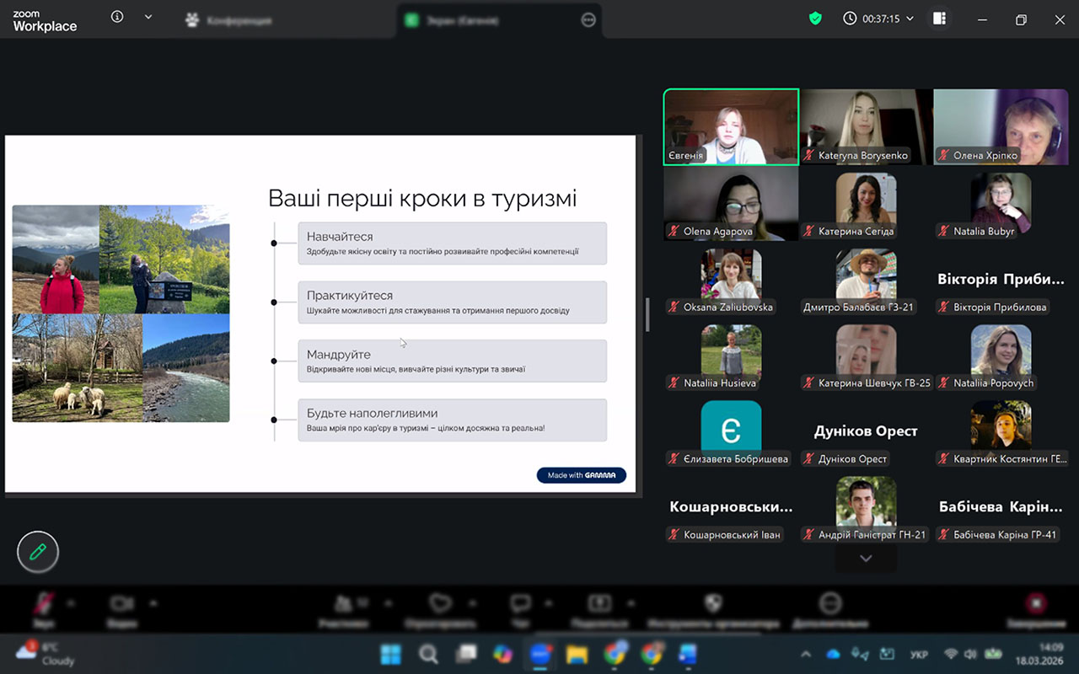Viewport: 1079px width, 674px height.
Task: Select Kateryna Borysenko's video tile
Action: (866, 127)
